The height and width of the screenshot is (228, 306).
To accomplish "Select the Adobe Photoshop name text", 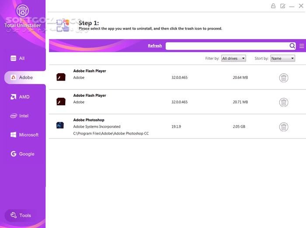I will (x=89, y=120).
